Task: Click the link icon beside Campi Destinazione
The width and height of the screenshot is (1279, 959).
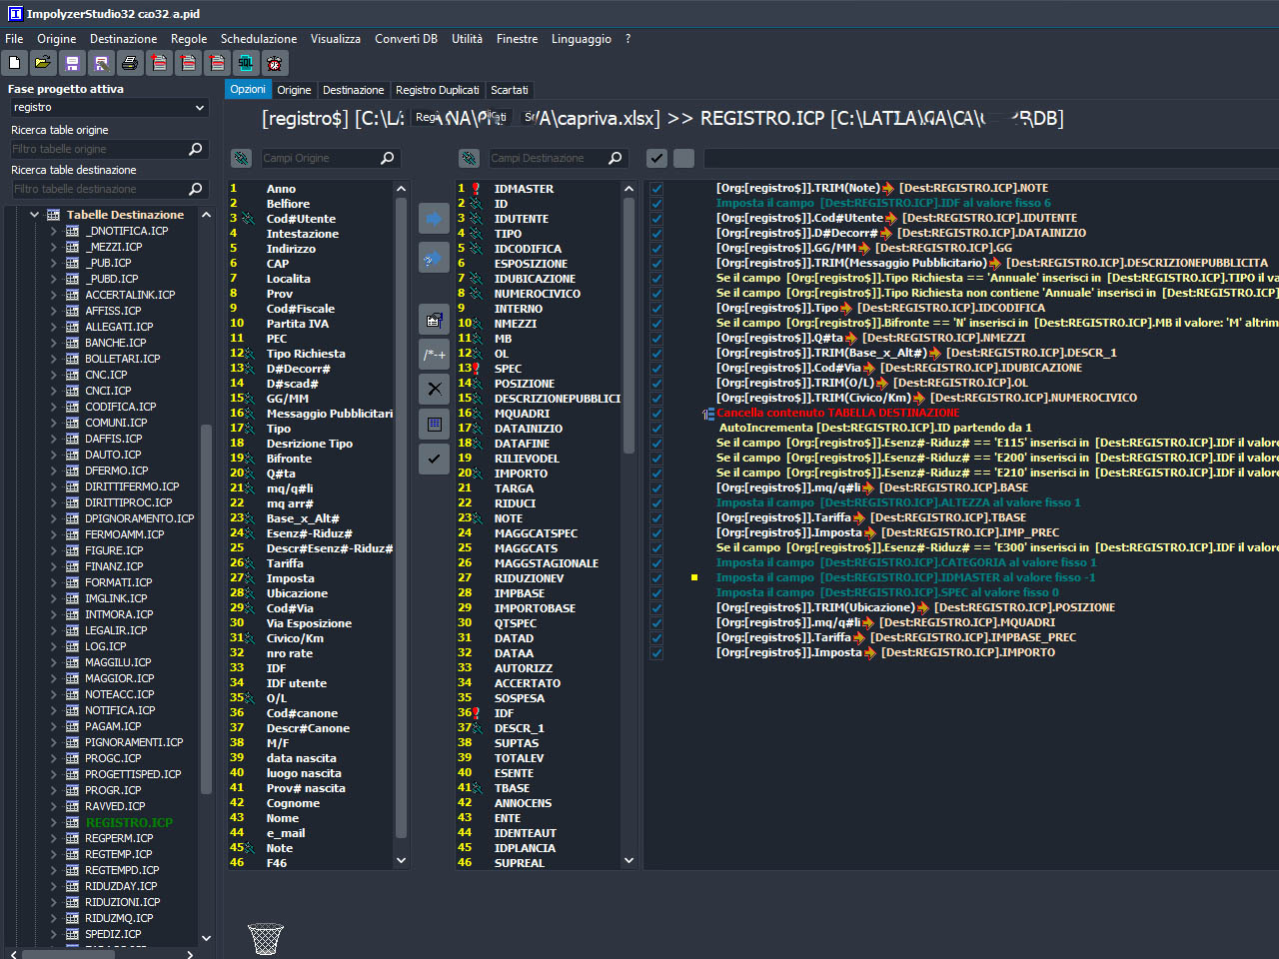Action: pyautogui.click(x=469, y=158)
